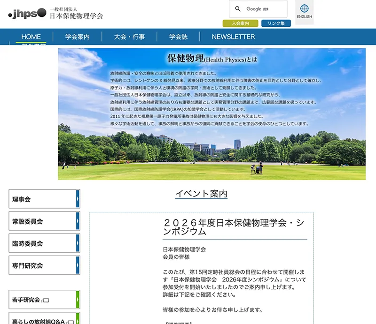This screenshot has height=324, width=376.
Task: Open the 常設委員会 sidebar link
Action: [x=44, y=221]
